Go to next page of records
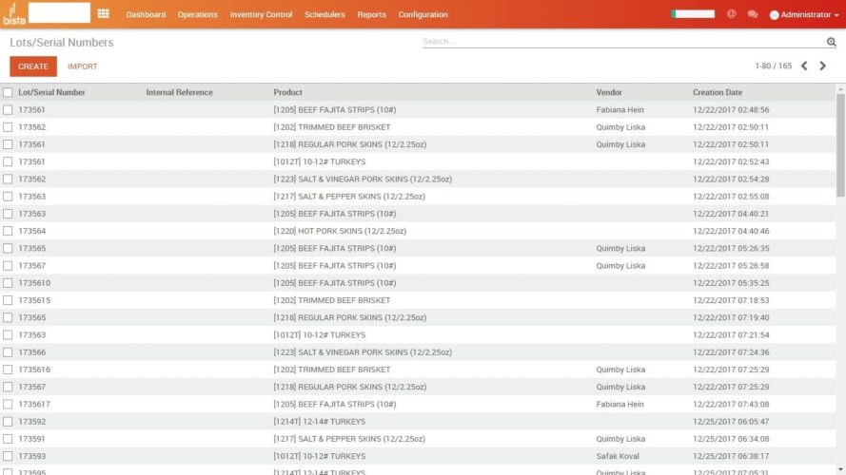 (x=823, y=66)
